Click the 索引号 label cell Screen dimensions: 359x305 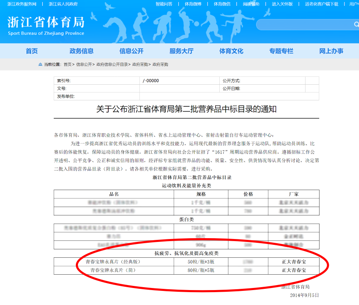tap(97, 81)
